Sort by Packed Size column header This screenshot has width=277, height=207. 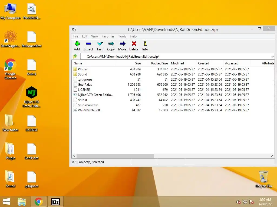(156, 63)
